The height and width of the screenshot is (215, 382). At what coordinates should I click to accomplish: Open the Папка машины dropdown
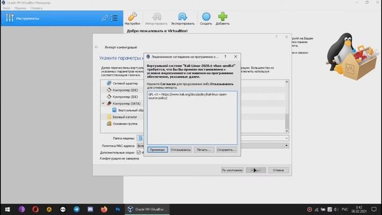286,138
